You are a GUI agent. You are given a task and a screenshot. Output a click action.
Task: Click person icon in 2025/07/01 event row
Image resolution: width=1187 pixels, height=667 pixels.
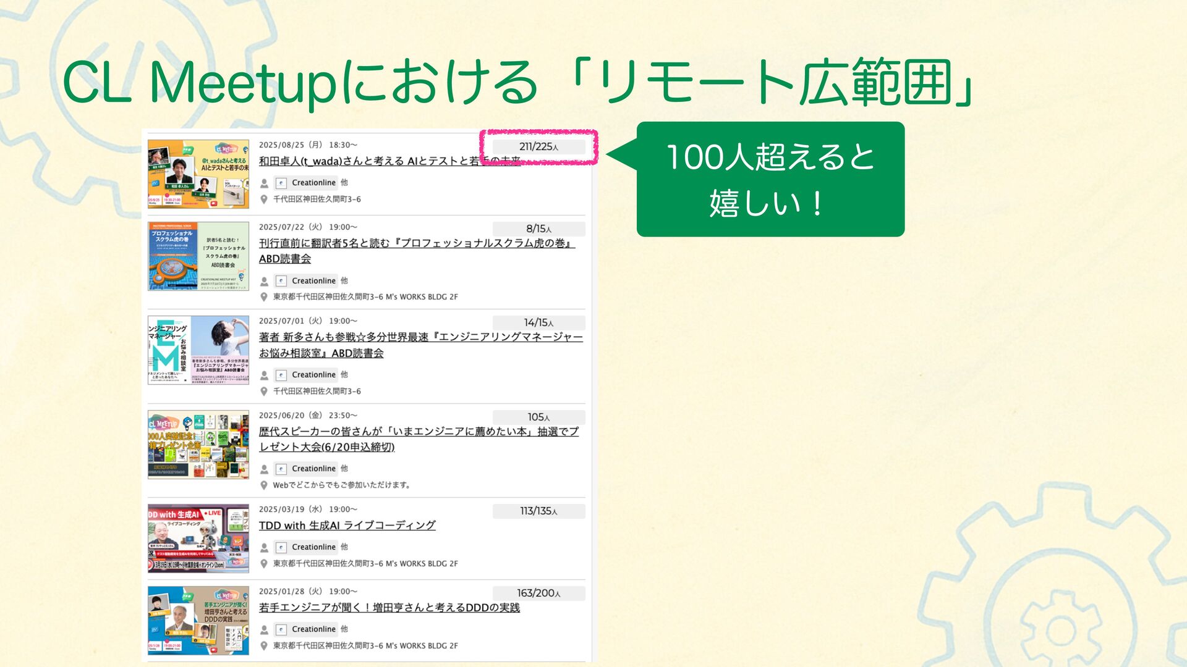[x=264, y=375]
